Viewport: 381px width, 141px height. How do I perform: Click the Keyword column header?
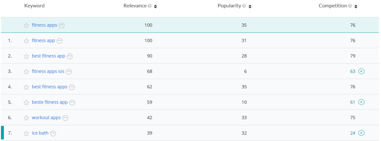[x=34, y=6]
